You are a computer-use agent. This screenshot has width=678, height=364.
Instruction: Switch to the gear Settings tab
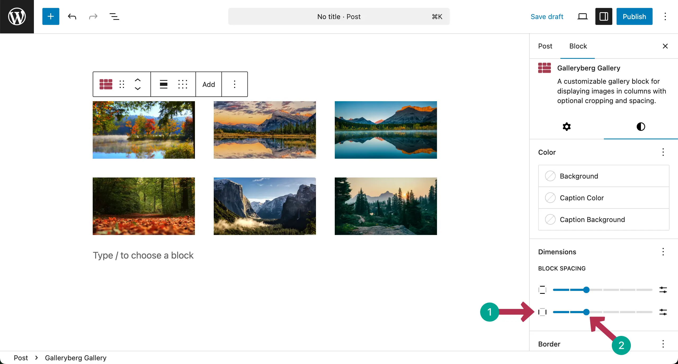pos(567,127)
